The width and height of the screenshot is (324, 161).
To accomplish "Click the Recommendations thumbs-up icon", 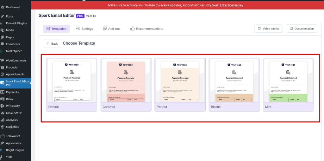I will tap(132, 29).
